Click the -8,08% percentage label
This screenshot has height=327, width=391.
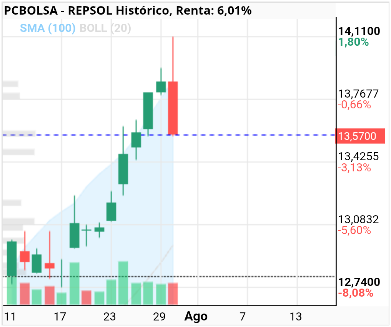point(356,293)
